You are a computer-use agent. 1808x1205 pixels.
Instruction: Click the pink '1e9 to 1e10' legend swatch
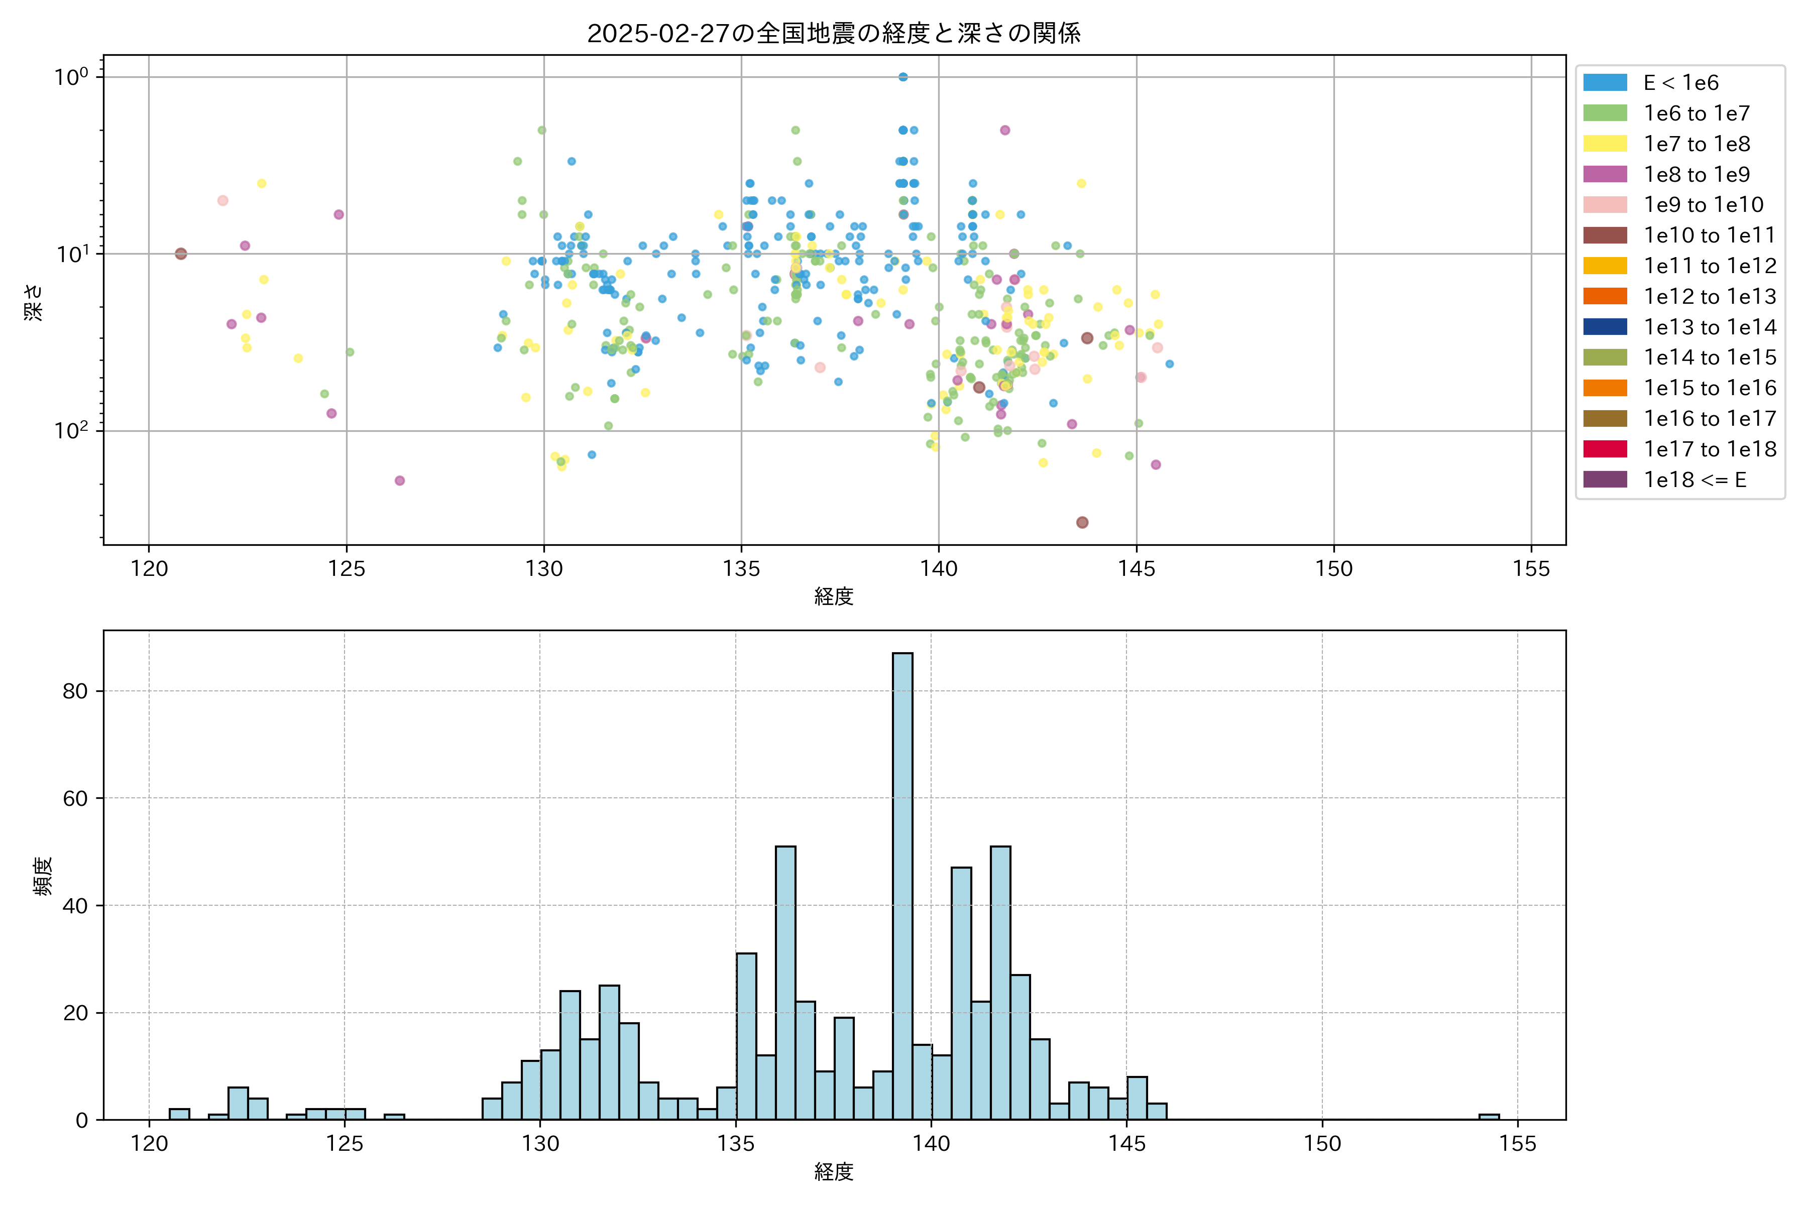(x=1605, y=204)
